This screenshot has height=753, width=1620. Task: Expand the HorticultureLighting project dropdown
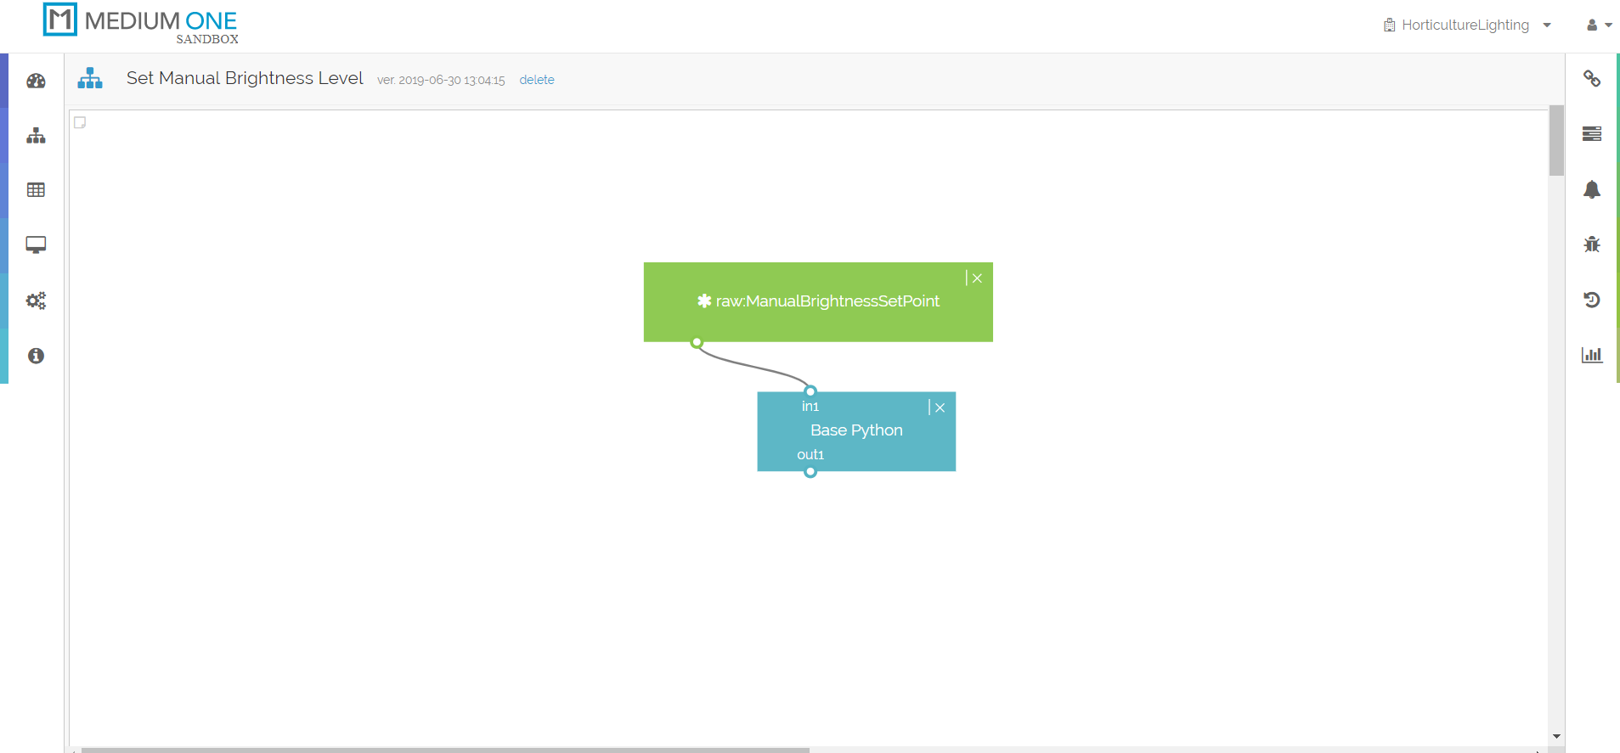[x=1466, y=25]
